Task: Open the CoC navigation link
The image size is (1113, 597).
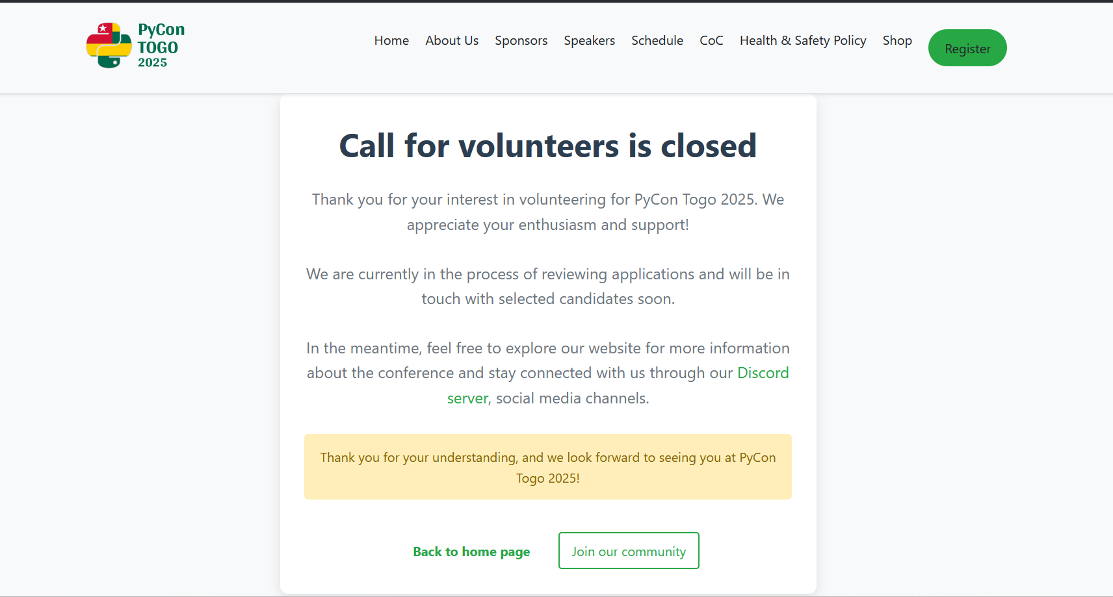Action: pos(711,40)
